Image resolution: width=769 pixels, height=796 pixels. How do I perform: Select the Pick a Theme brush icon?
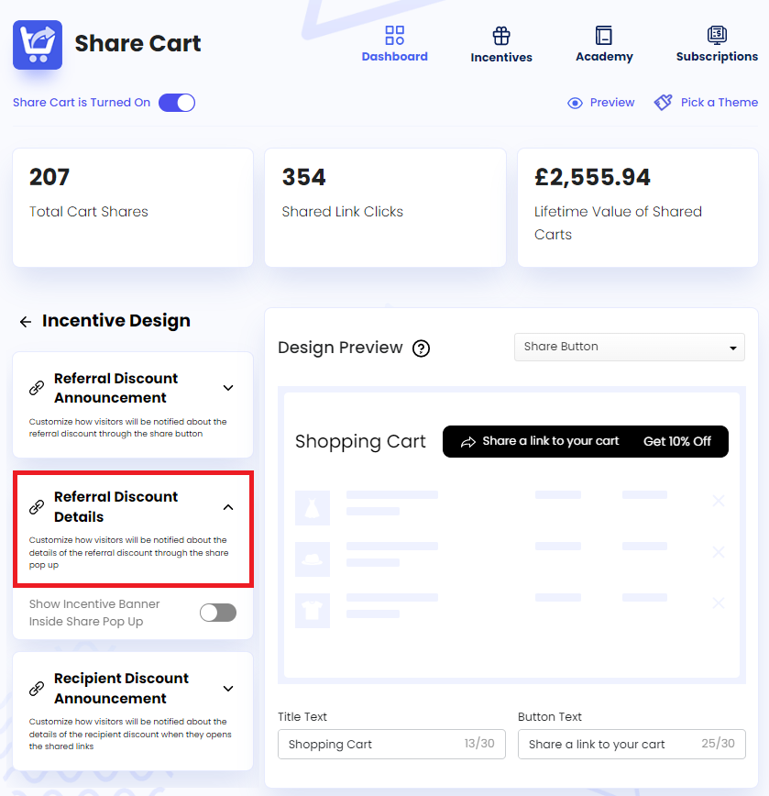[663, 102]
